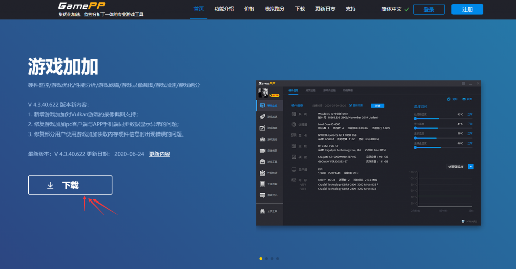Screen dimensions: 516x269
Task: Open 硬件监控 sidebar icon in app preview
Action: point(262,106)
